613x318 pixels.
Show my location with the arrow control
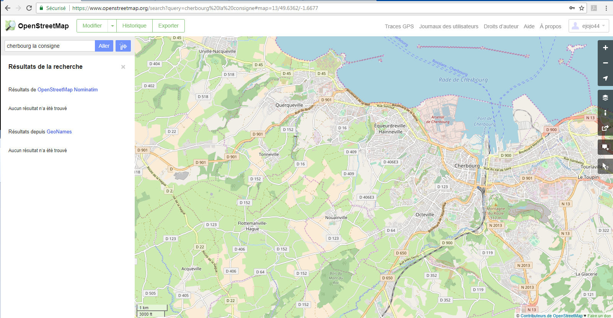tap(605, 78)
